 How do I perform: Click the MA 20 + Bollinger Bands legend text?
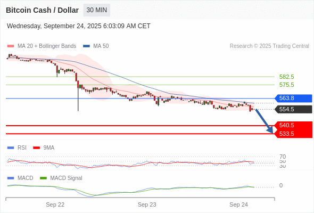47,46
